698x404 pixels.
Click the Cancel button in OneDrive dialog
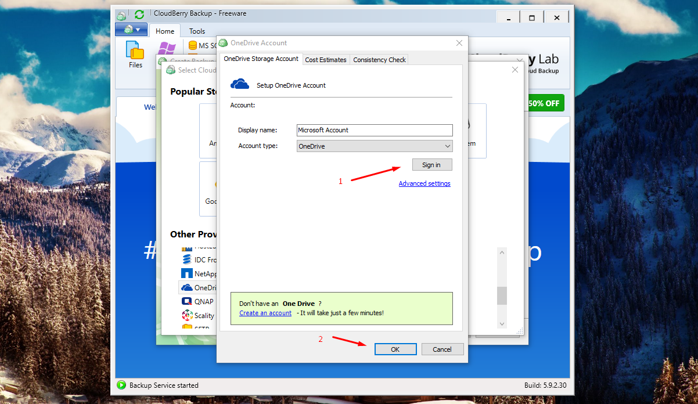(442, 349)
